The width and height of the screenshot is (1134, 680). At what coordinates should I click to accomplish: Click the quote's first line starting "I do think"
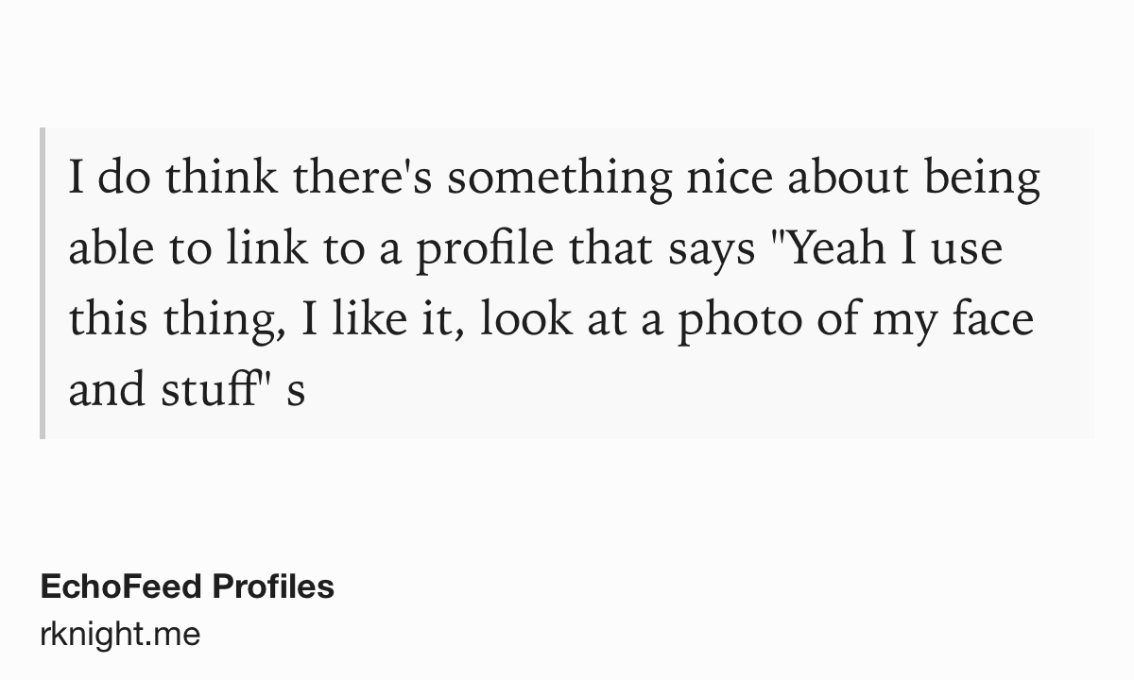click(554, 178)
